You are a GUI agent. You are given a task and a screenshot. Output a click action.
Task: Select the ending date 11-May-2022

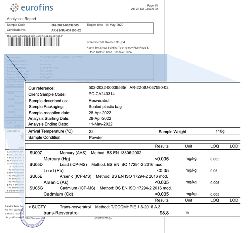coord(101,124)
